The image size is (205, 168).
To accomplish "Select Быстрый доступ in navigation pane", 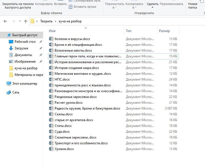I will pyautogui.click(x=25, y=35).
